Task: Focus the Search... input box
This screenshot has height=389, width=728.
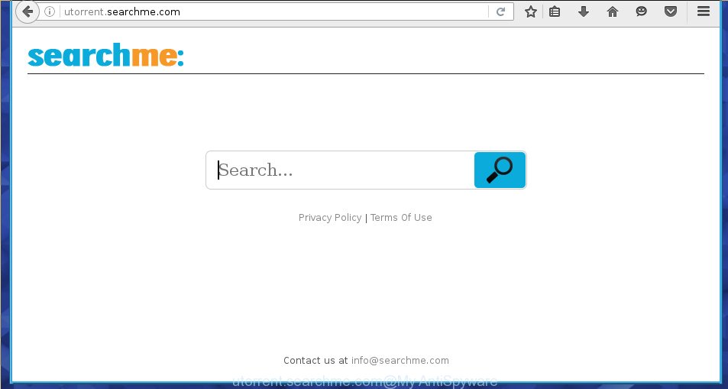Action: [x=341, y=170]
